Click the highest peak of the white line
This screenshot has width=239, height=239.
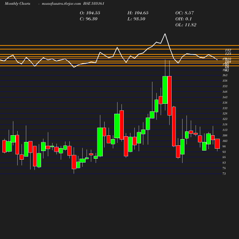point(165,34)
